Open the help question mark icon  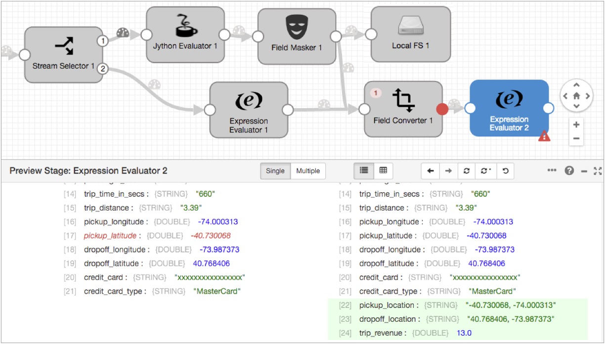569,171
